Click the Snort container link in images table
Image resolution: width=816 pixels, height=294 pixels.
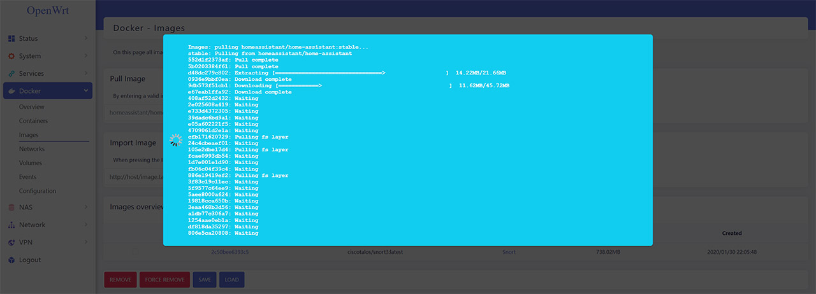pyautogui.click(x=509, y=252)
